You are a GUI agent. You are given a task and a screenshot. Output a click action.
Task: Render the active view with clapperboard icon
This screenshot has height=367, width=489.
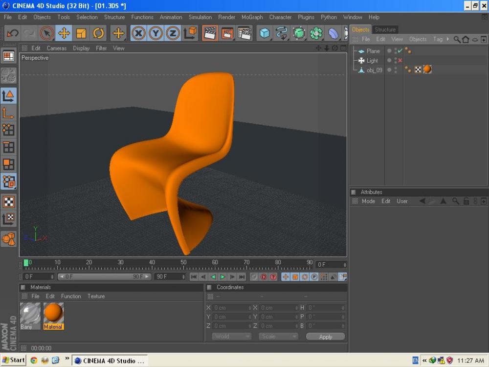click(x=210, y=33)
